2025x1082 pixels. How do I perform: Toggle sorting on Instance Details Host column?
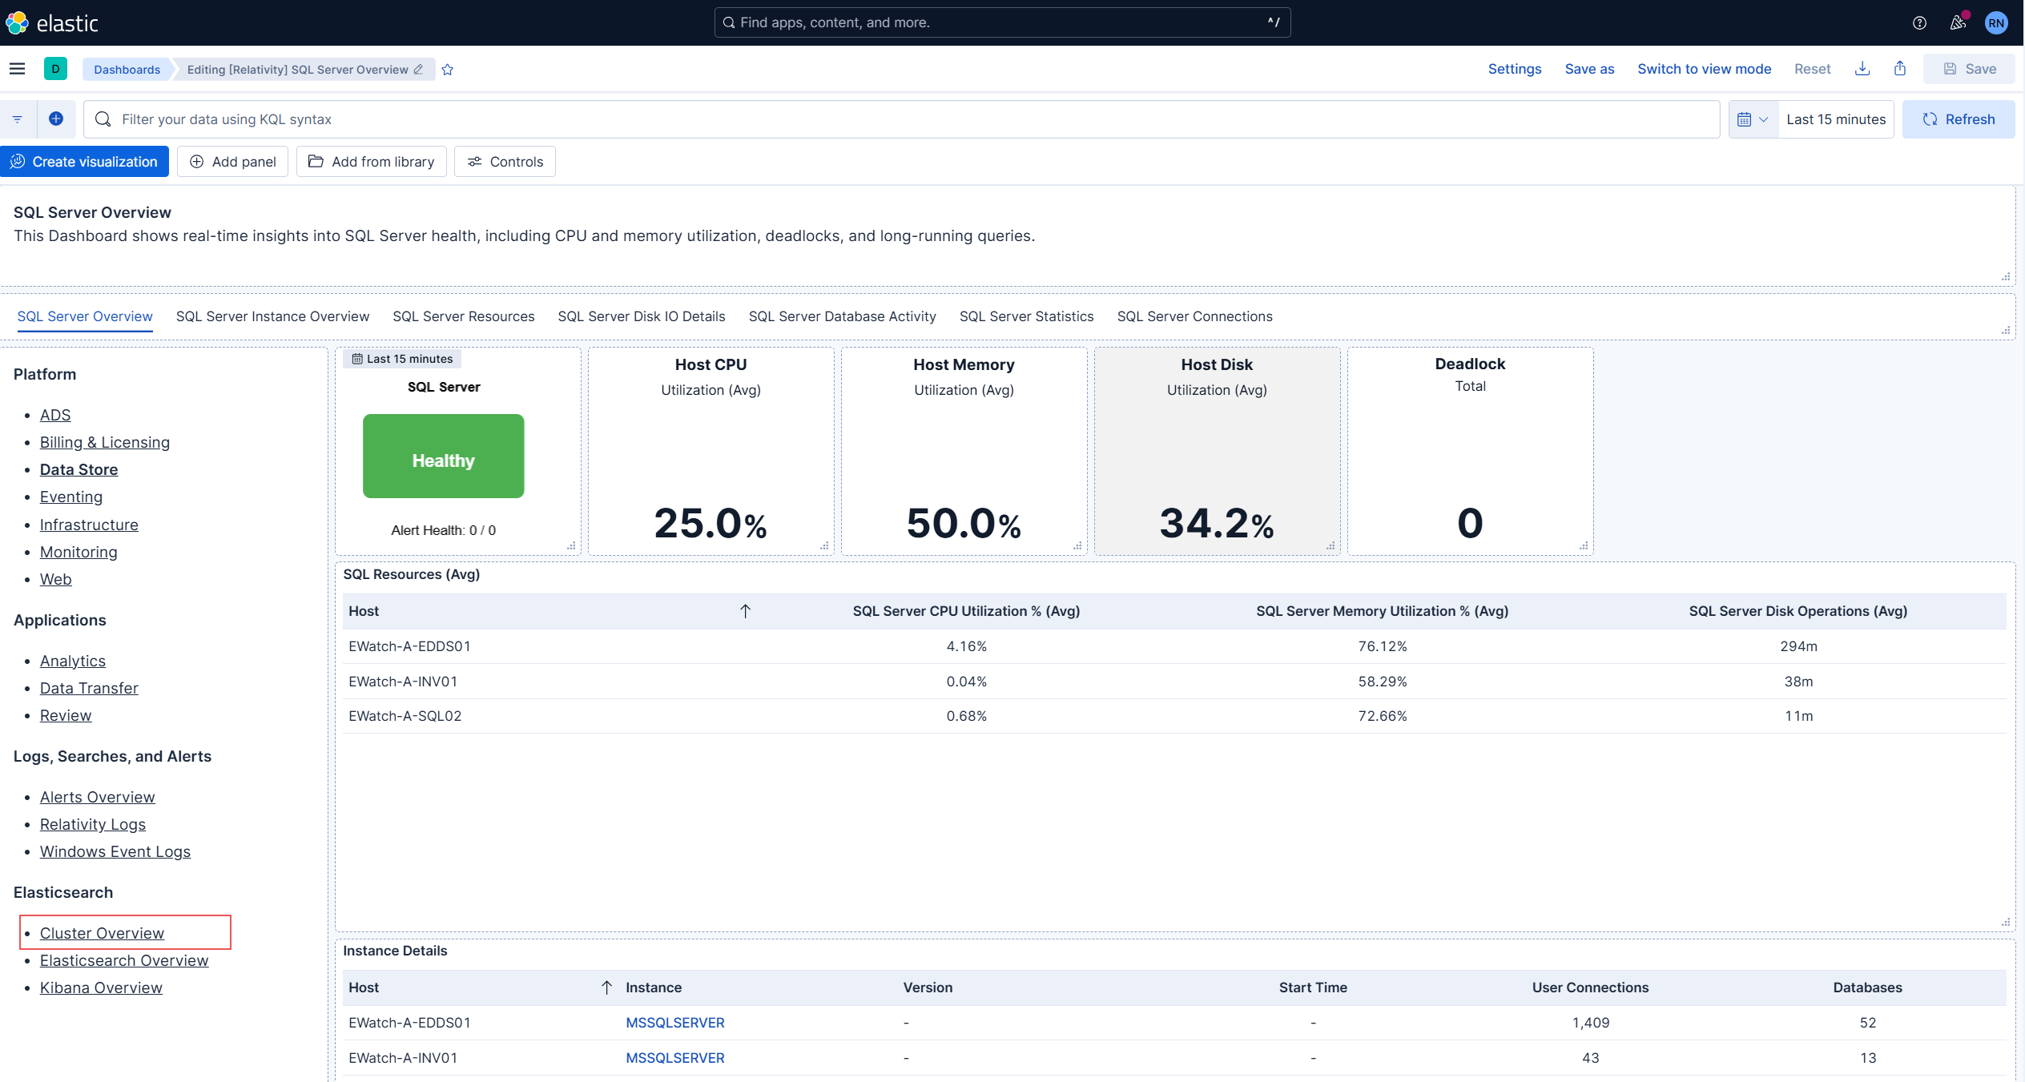point(606,987)
